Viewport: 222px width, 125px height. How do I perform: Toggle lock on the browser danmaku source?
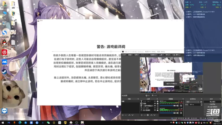pyautogui.click(x=158, y=106)
